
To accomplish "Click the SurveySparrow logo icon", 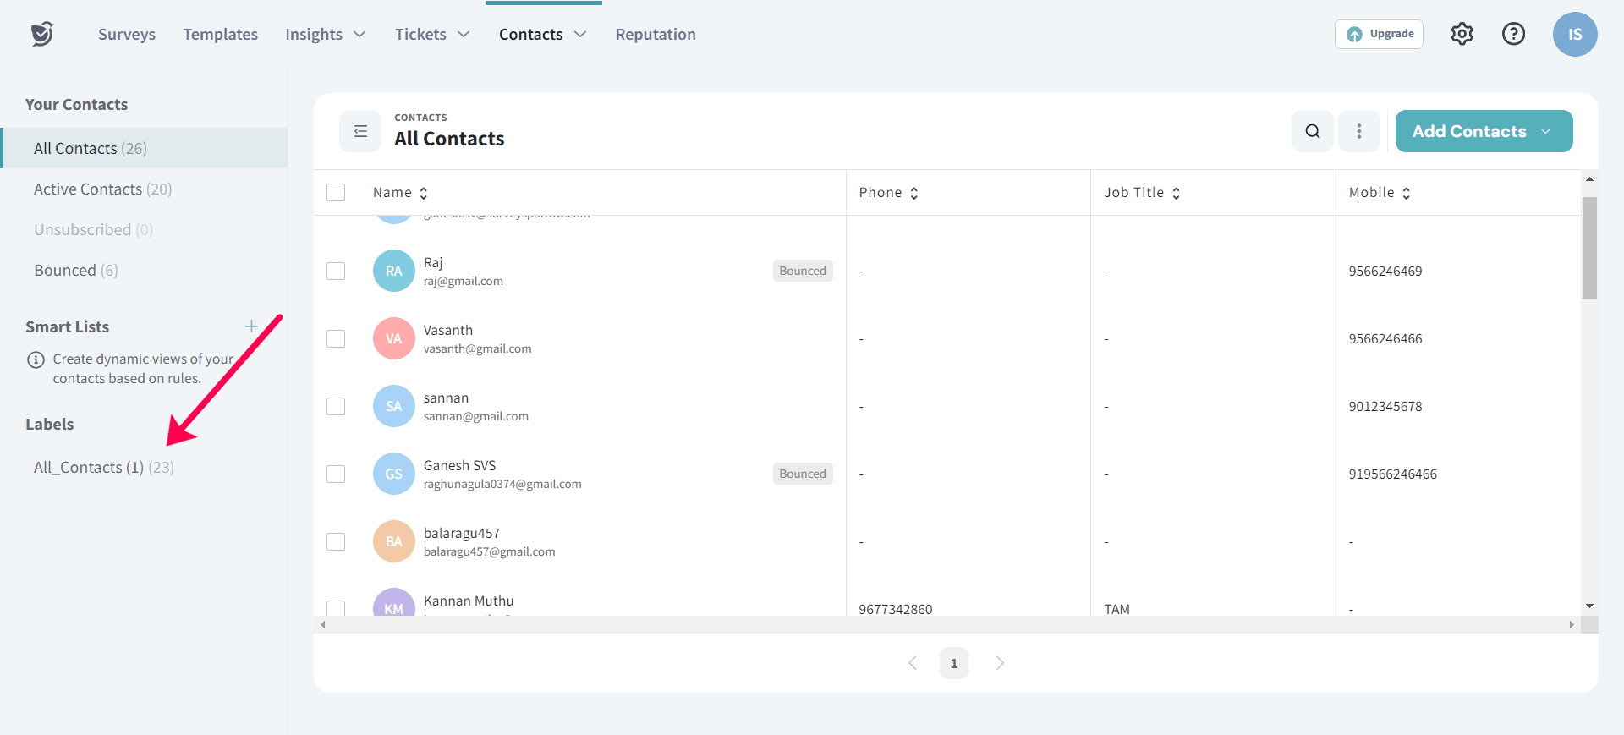I will pyautogui.click(x=41, y=34).
